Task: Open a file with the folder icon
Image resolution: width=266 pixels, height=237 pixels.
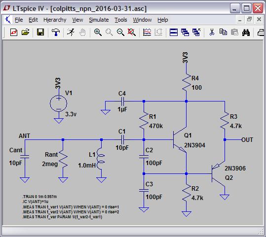Action: tap(26, 32)
